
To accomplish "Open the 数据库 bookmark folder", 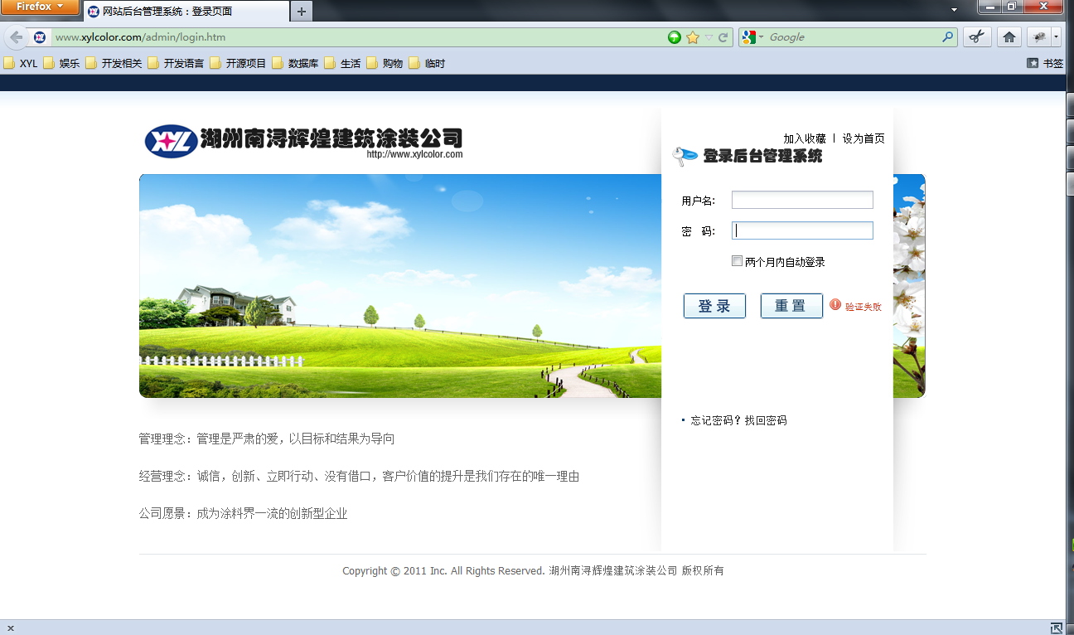I will pos(295,63).
